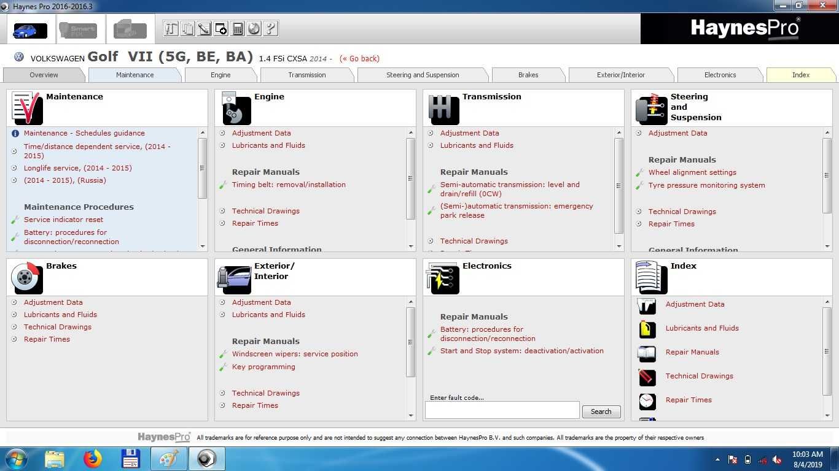Open the settings tools toolbar icon
Viewport: 839px width, 471px height.
pos(171,28)
